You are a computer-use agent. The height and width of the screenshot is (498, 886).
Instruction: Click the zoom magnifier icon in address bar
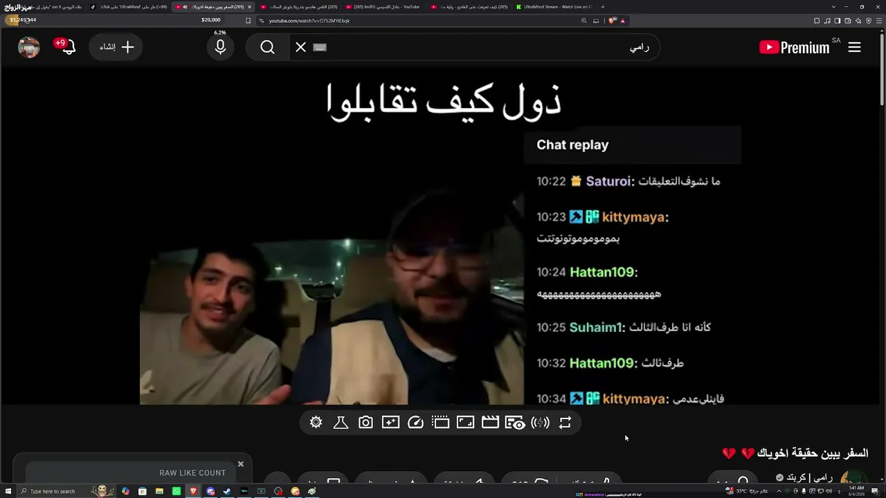coord(584,21)
